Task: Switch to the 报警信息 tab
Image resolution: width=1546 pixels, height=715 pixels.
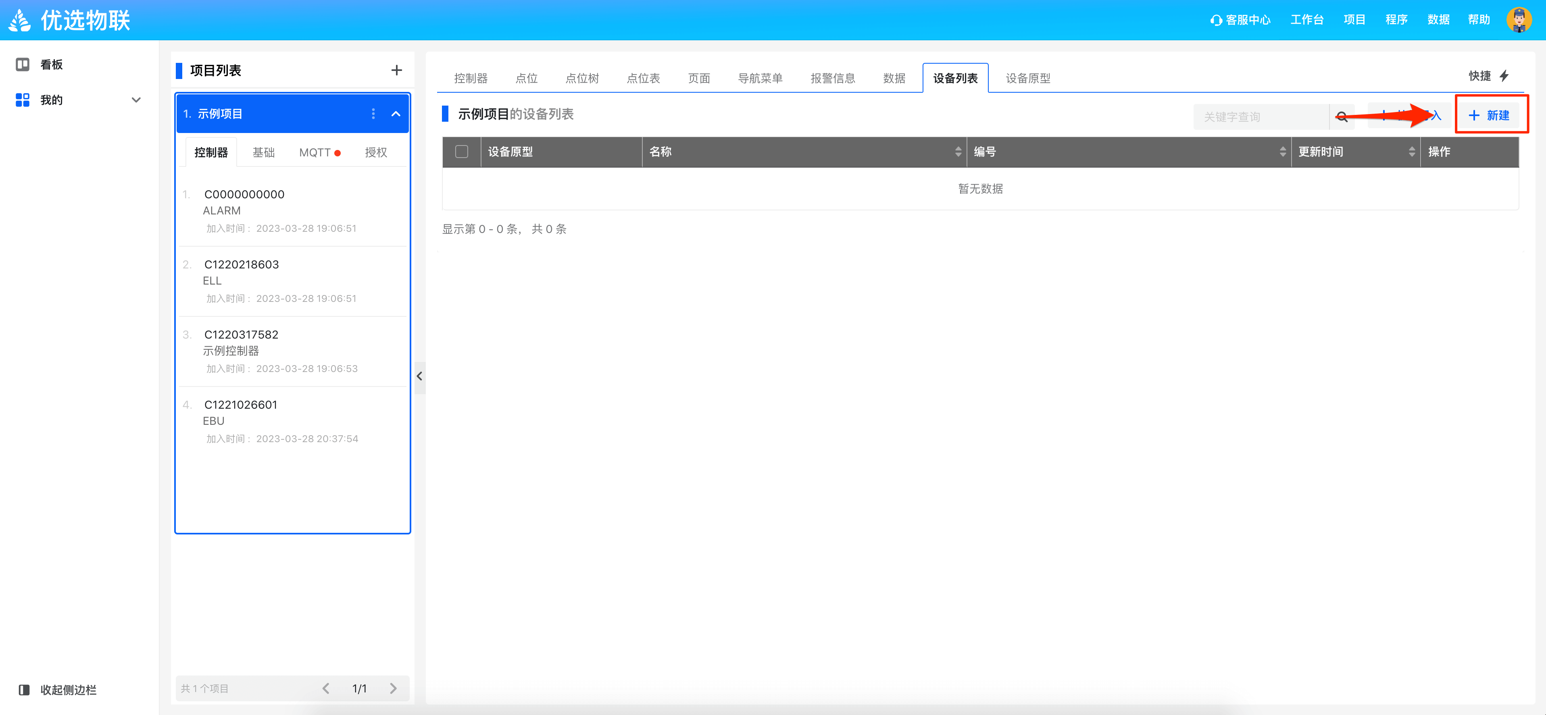Action: [833, 79]
